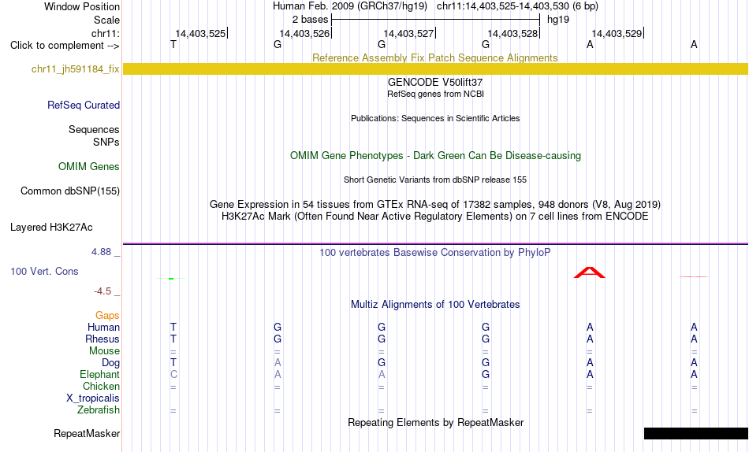The width and height of the screenshot is (749, 452).
Task: Click the green conservation mark under T
Action: pos(171,278)
